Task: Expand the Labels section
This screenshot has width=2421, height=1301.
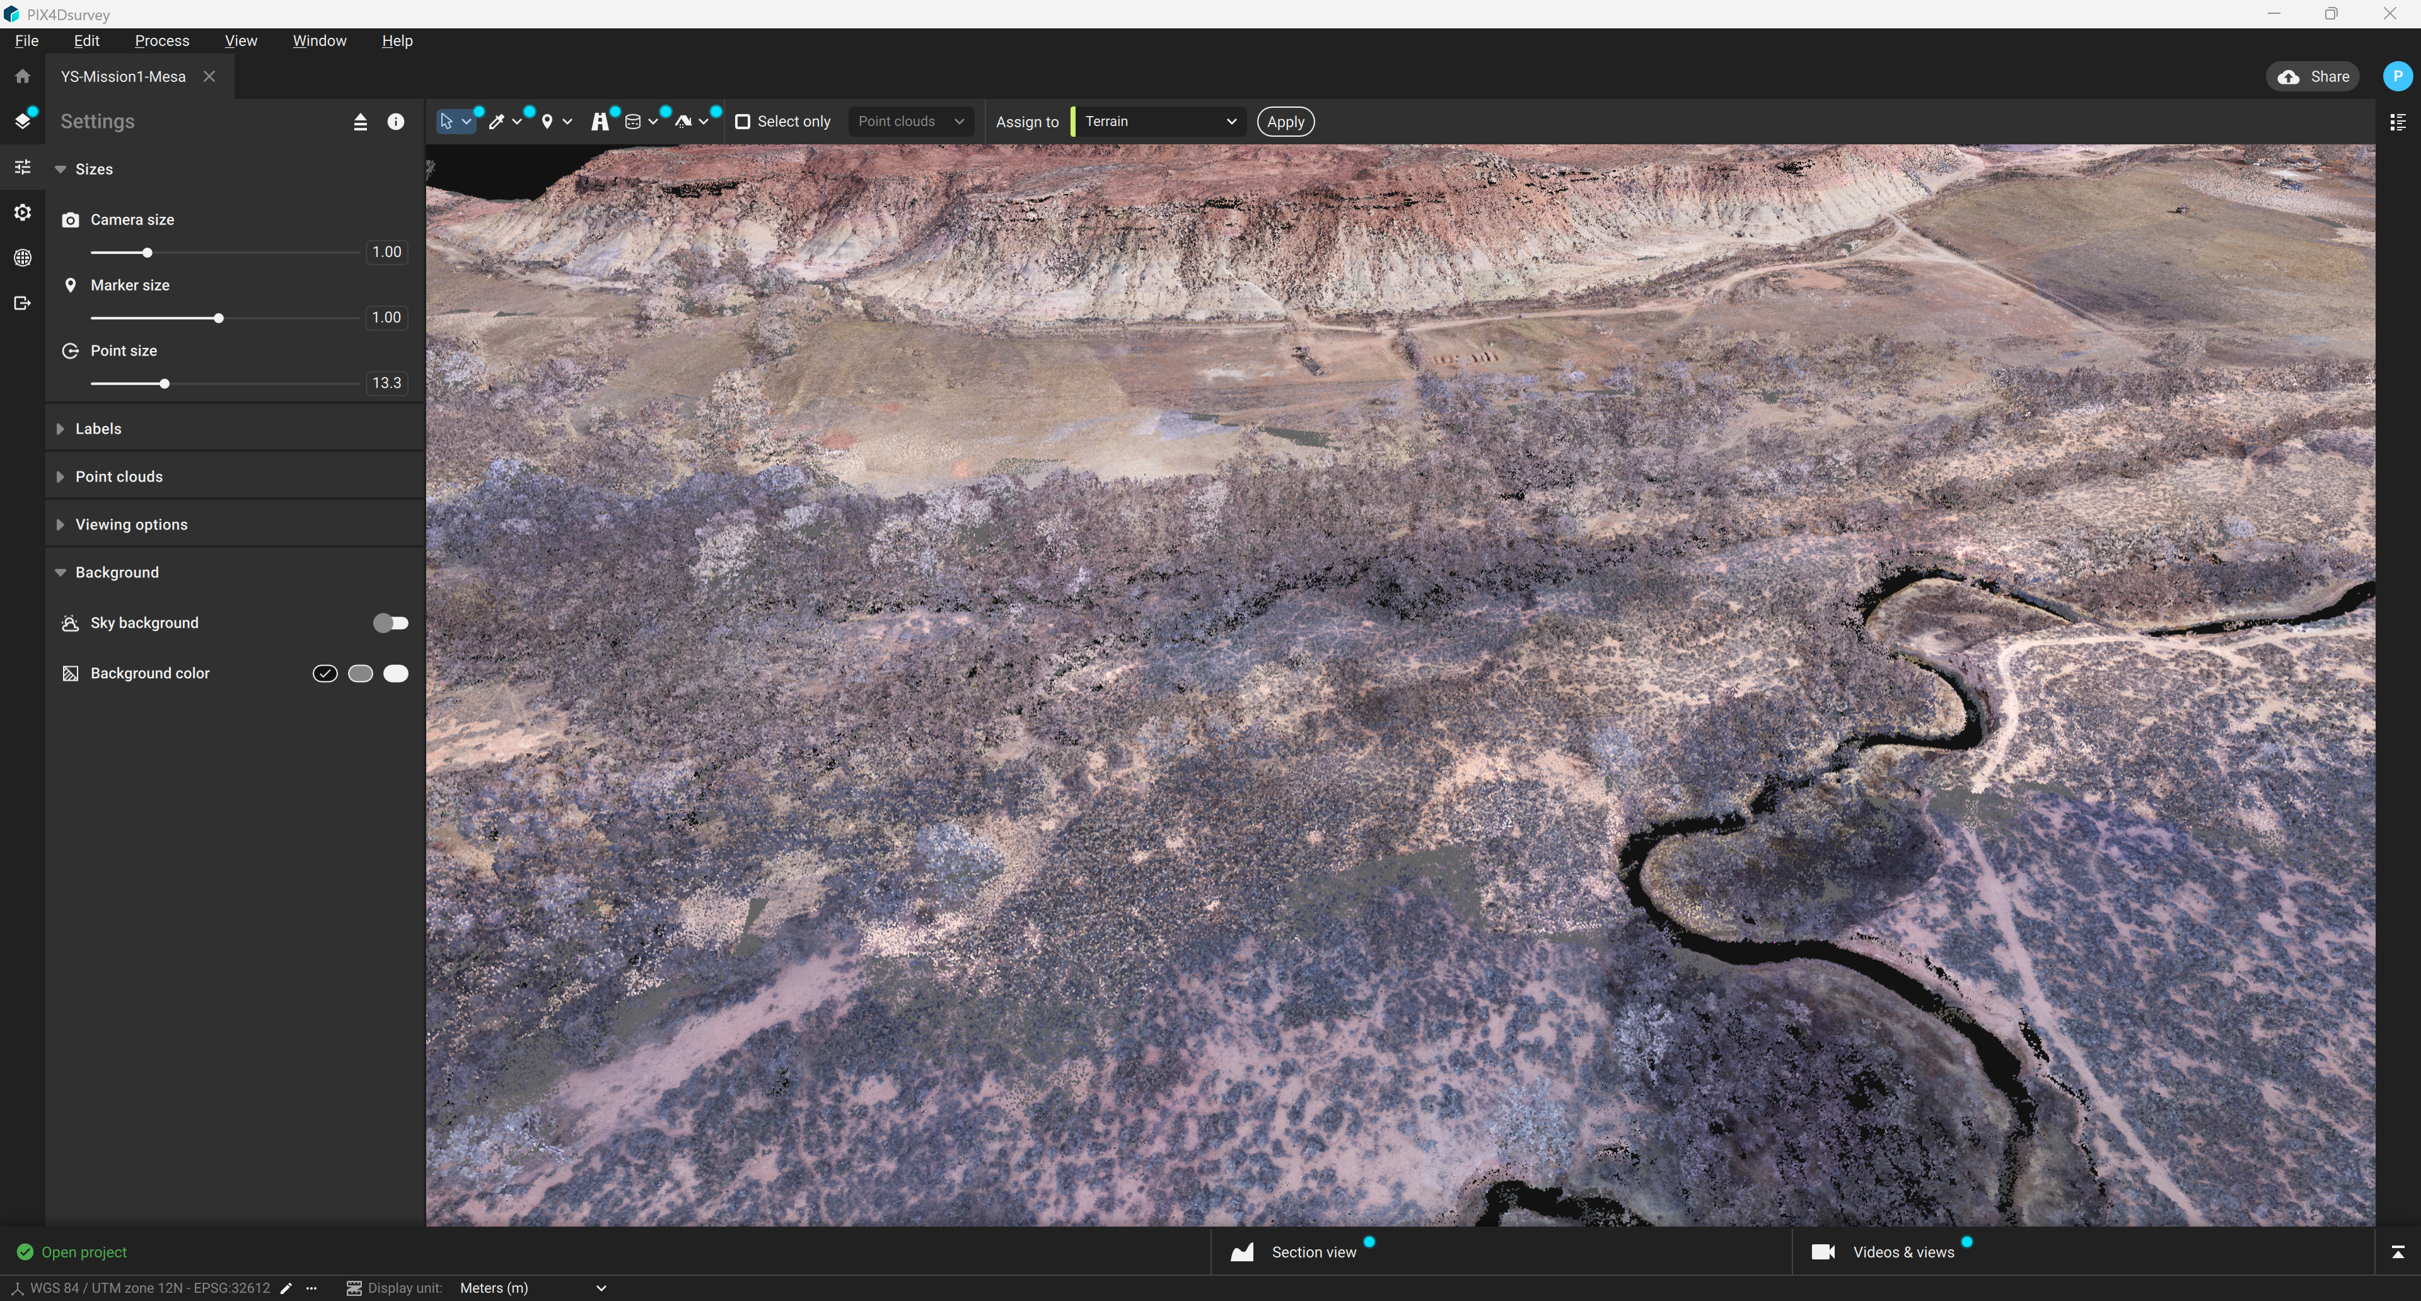Action: click(x=98, y=429)
